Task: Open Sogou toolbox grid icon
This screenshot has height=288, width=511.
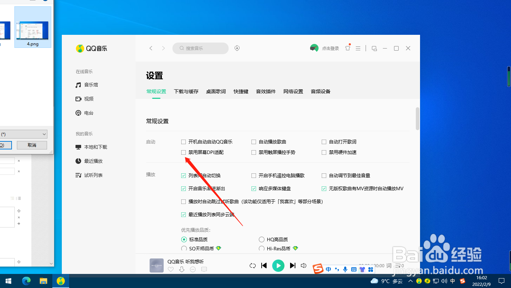Action: (x=371, y=269)
